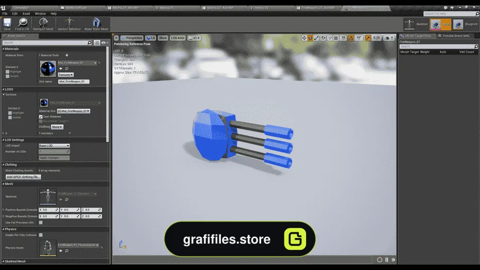Toggle world/local coordinate space icon
This screenshot has width=480, height=270.
323,38
